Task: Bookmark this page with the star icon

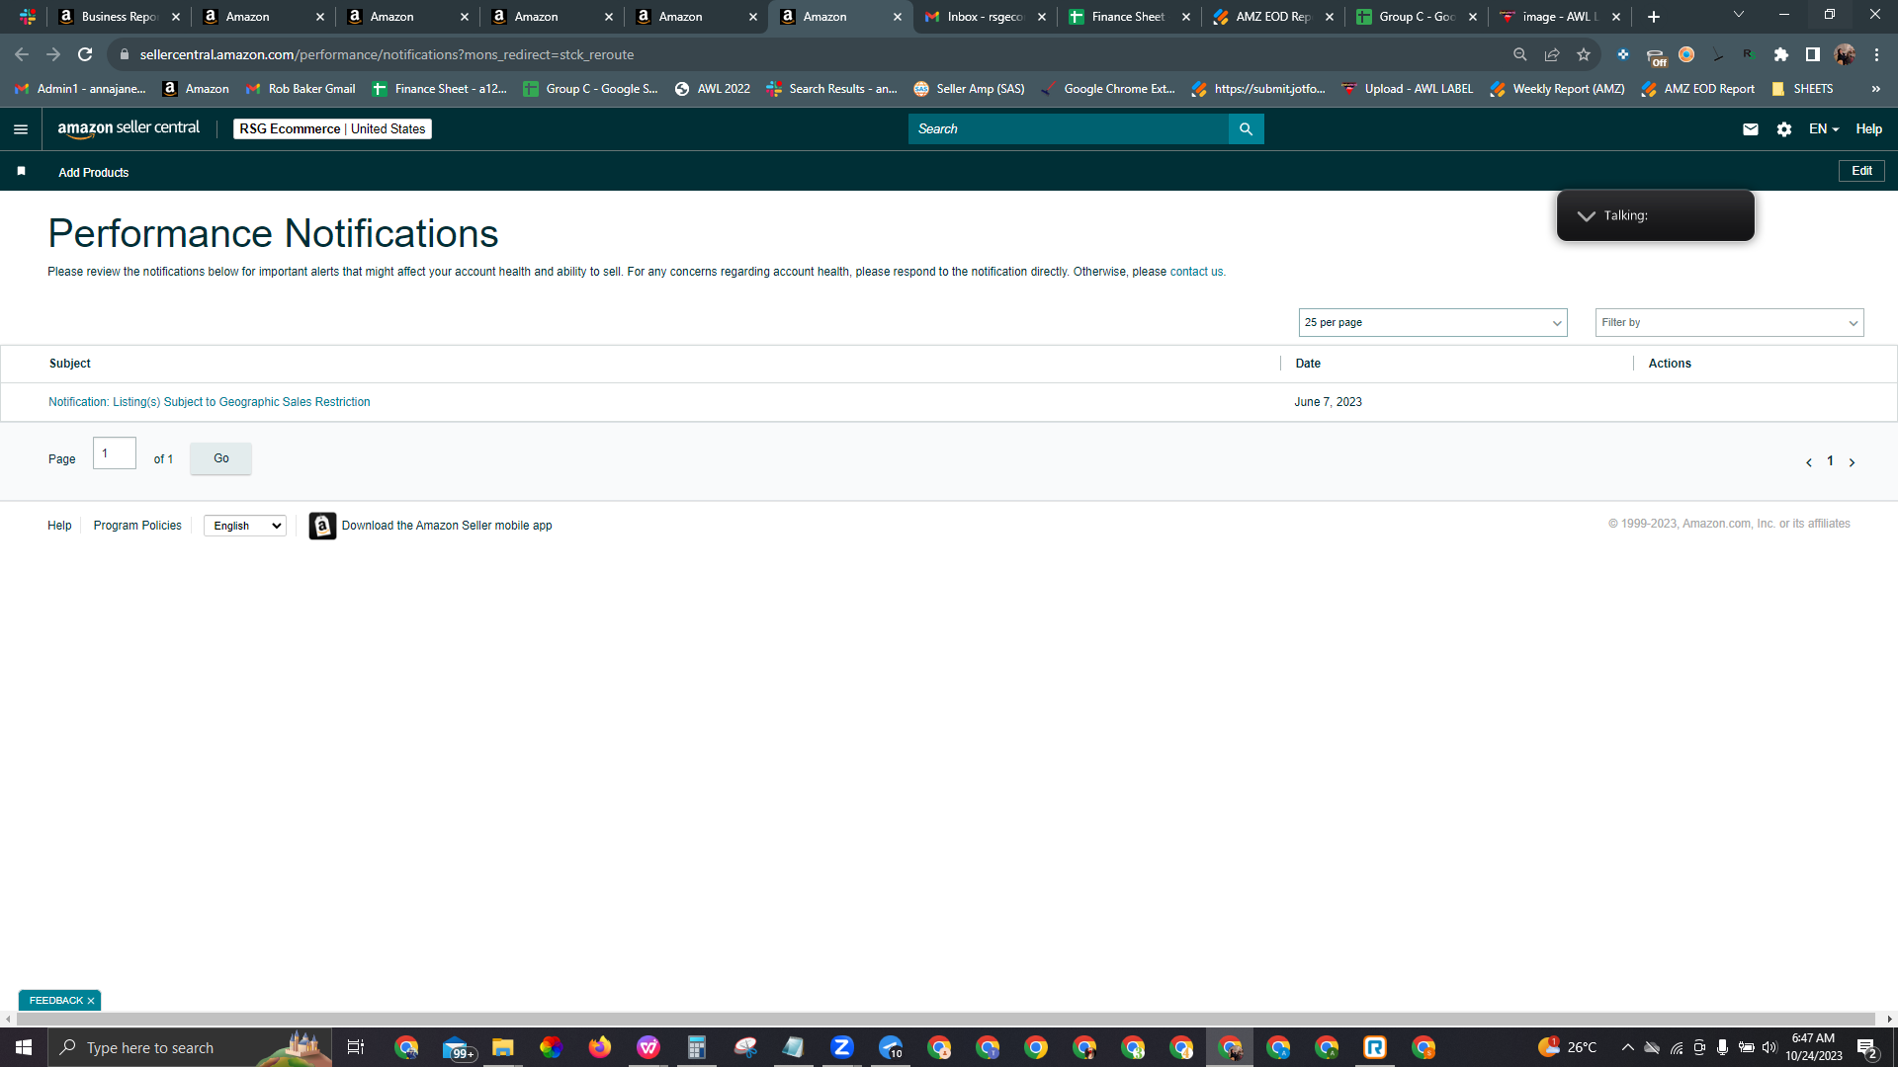Action: [1584, 54]
